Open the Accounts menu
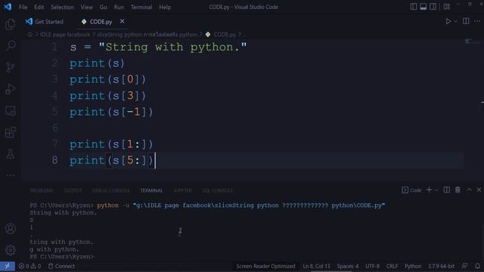 10,228
